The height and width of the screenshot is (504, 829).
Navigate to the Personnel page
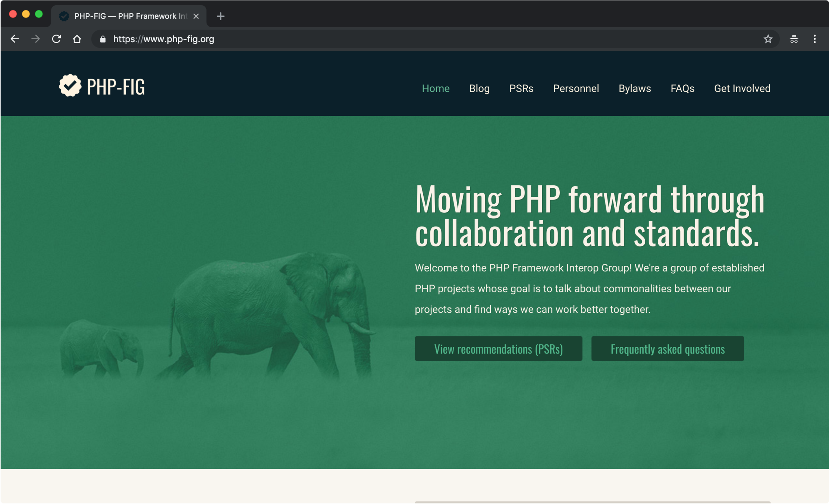click(x=576, y=88)
